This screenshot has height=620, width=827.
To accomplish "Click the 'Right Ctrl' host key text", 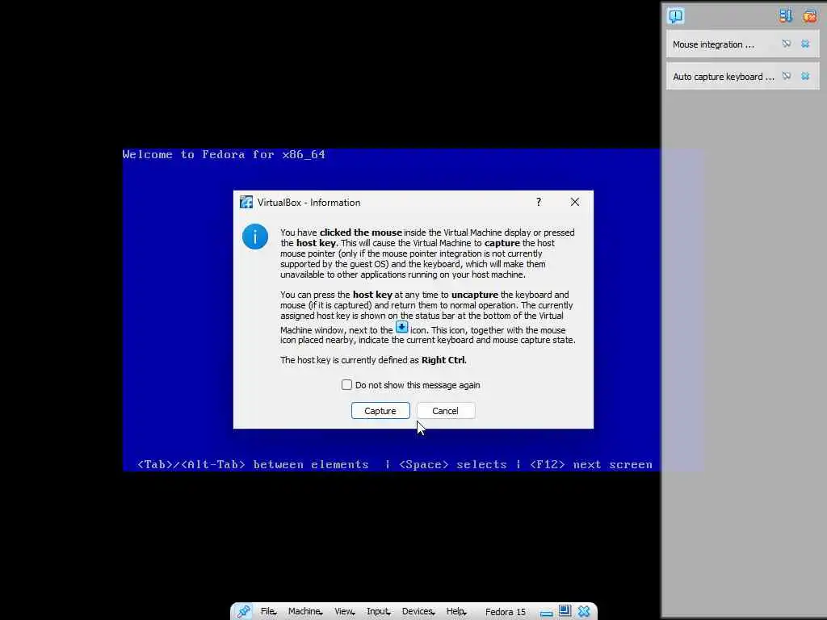I will [443, 360].
